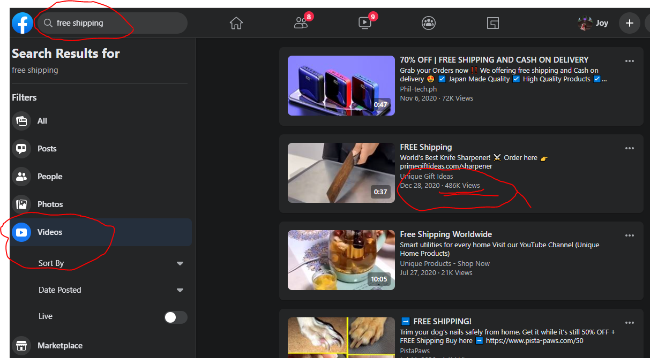This screenshot has width=650, height=358.
Task: Click primegiftideas.com/sharpener link text
Action: [446, 166]
